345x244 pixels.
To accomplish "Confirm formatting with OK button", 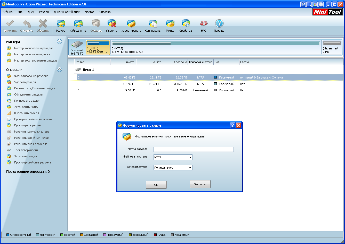I will click(156, 185).
